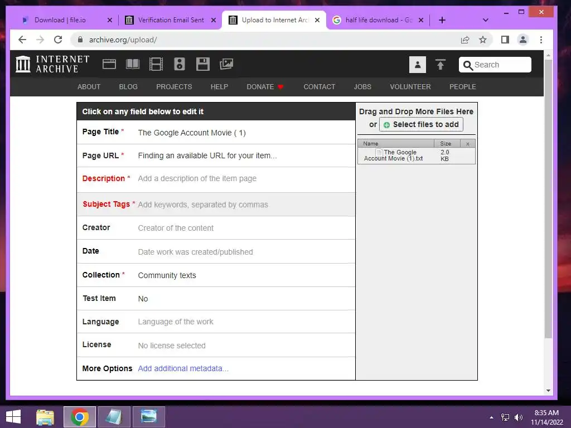Open the Chrome profile avatar

click(x=523, y=40)
